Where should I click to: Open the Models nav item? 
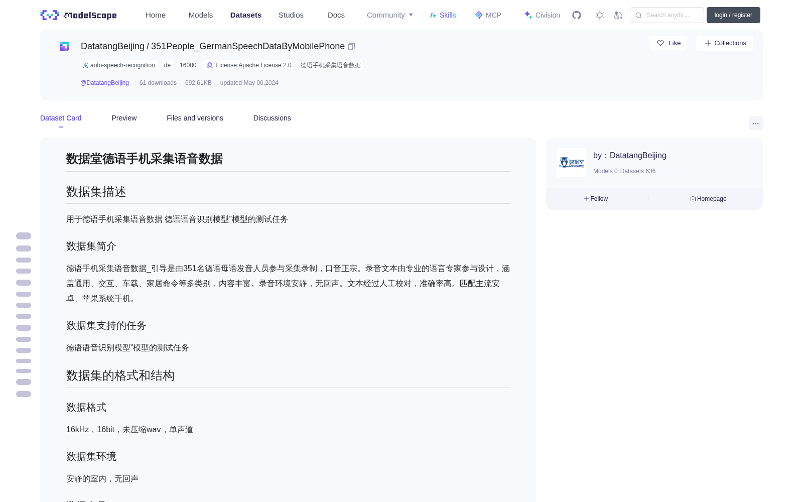pos(201,15)
